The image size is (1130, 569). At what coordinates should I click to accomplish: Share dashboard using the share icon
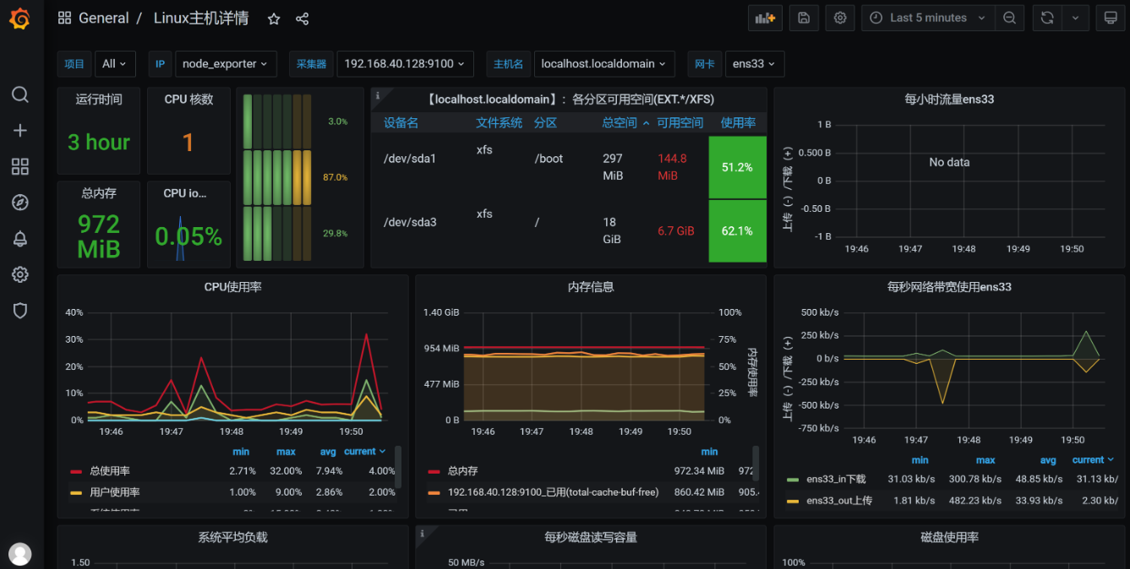303,19
